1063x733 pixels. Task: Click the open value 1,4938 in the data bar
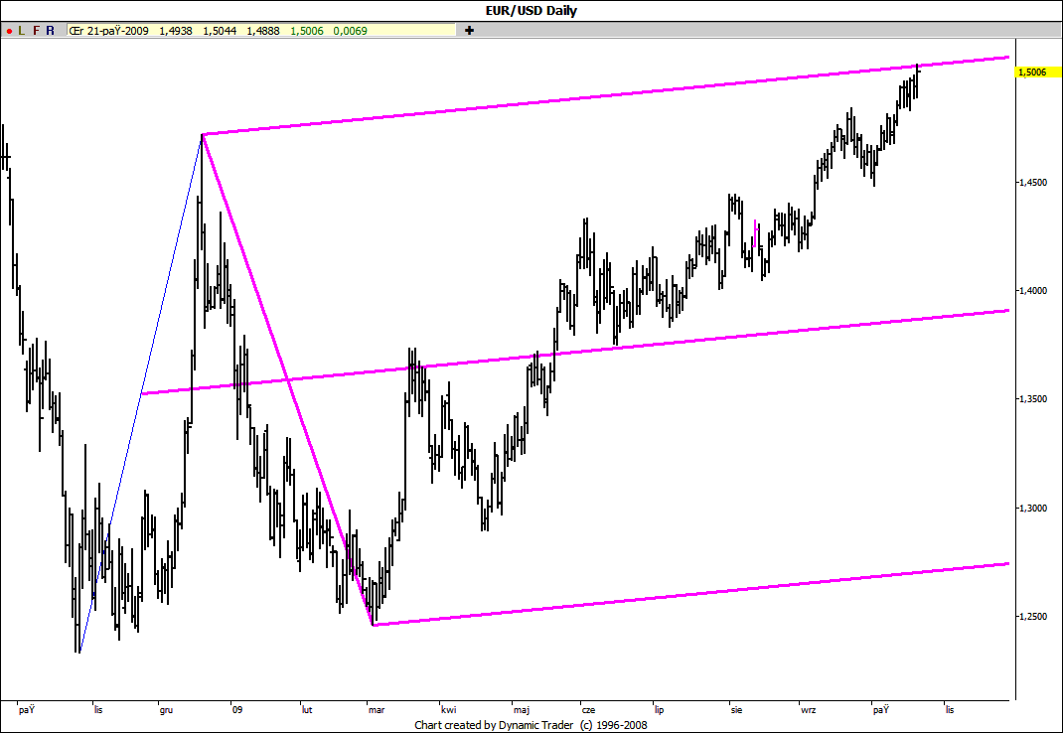(x=176, y=31)
